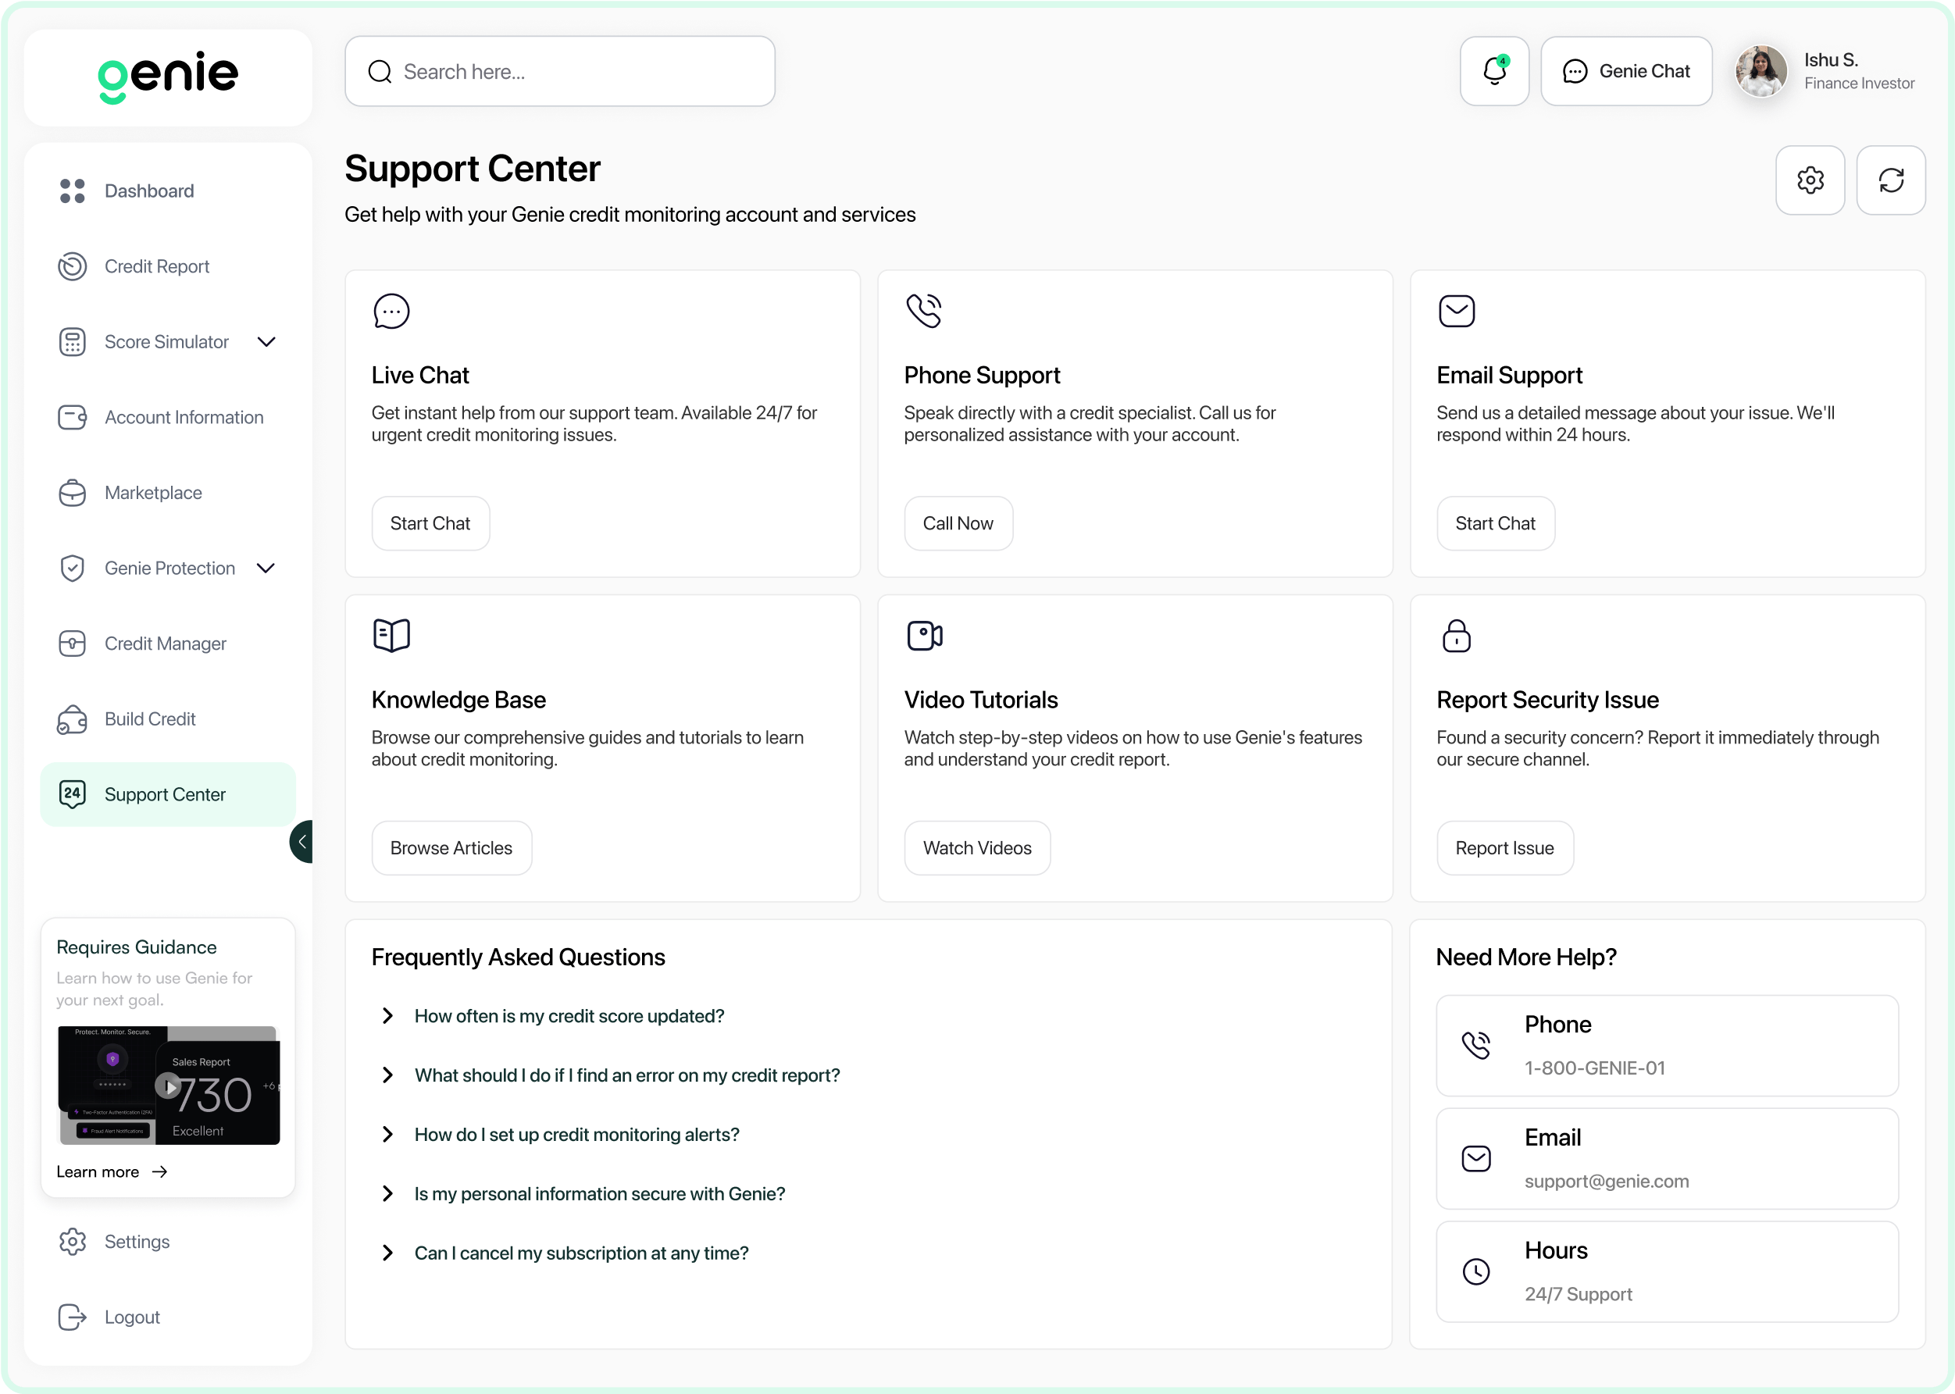Click the Live Chat bubble icon
Screen dimensions: 1955x1394
pyautogui.click(x=391, y=311)
